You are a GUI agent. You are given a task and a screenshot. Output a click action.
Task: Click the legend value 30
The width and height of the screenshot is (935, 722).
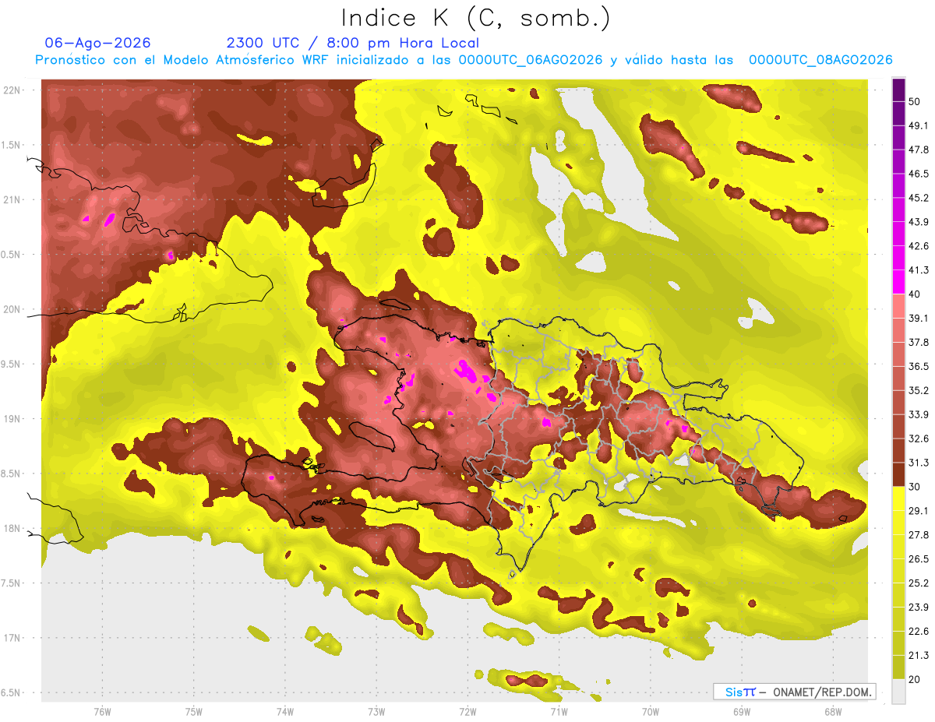915,487
